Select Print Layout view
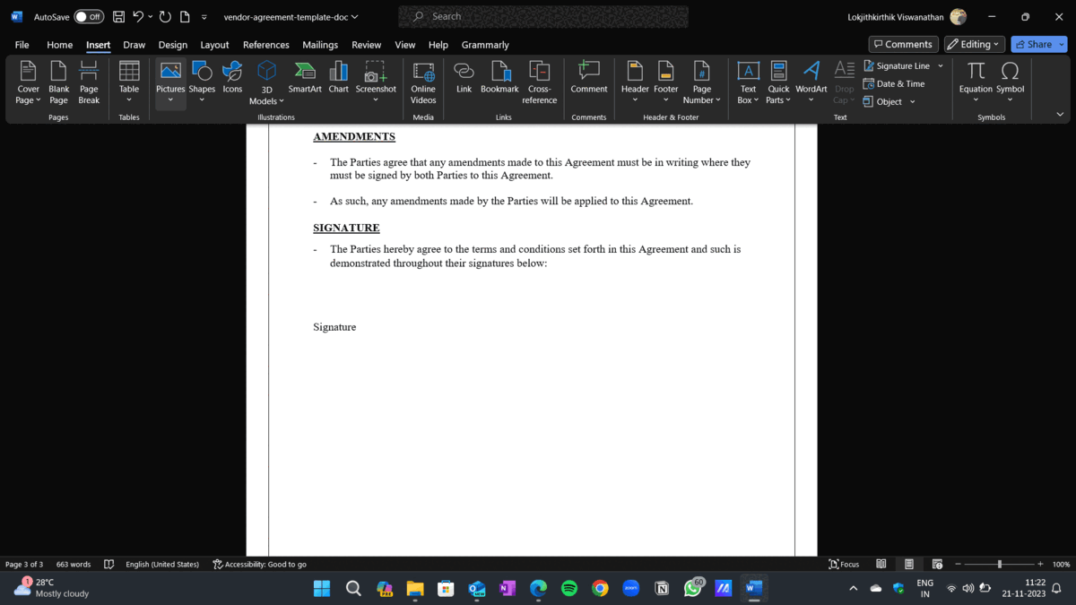Screen dimensions: 1076x605 click(x=909, y=565)
